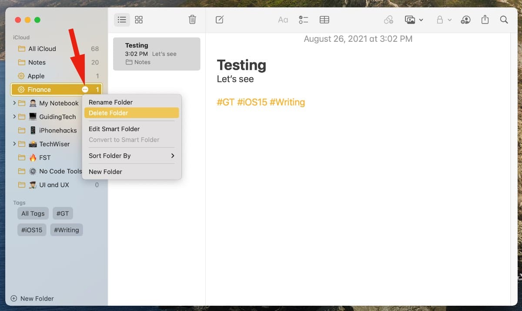
Task: Switch to gallery grid view
Action: 139,20
